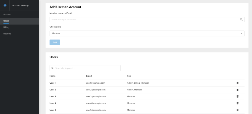This screenshot has height=114, width=252.
Task: Click the Name column header
Action: point(52,76)
